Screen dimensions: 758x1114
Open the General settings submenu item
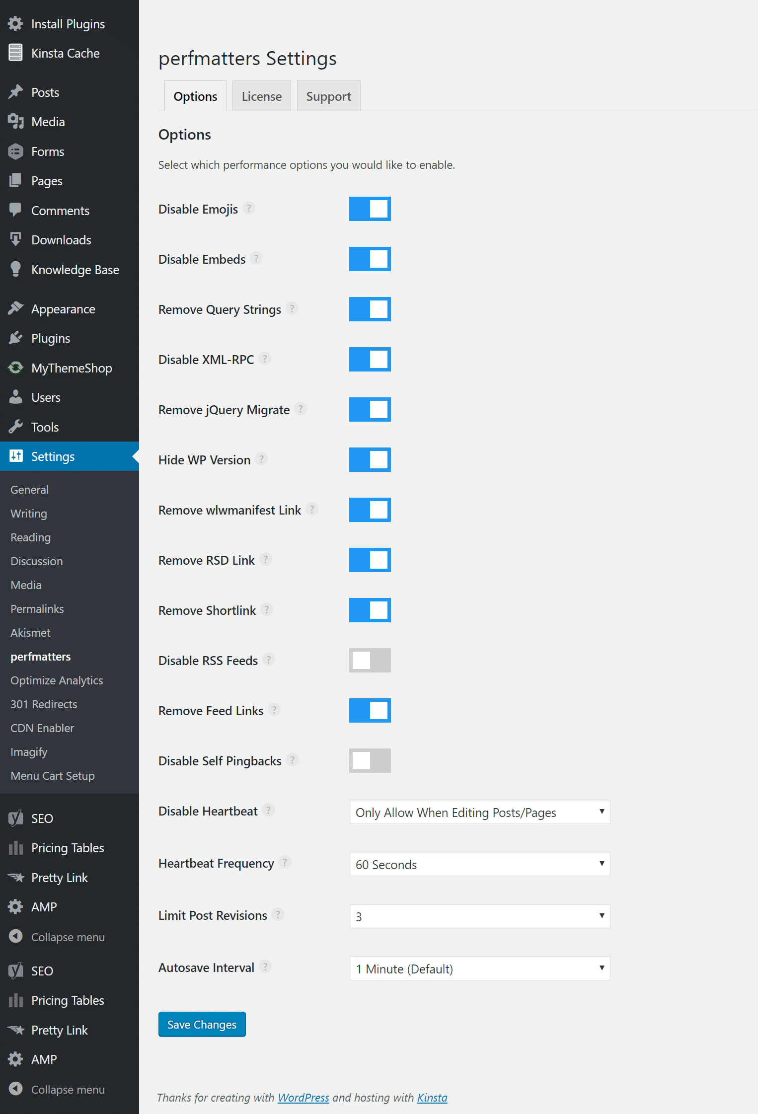pyautogui.click(x=30, y=489)
